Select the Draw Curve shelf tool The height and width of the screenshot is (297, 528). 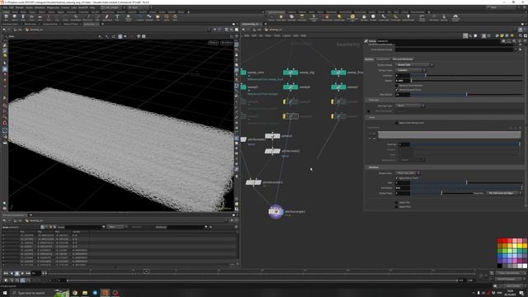87,16
